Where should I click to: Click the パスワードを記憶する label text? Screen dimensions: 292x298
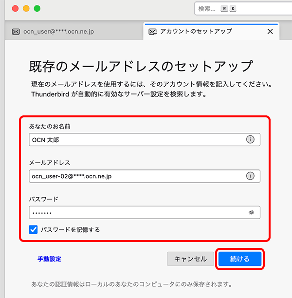70,229
